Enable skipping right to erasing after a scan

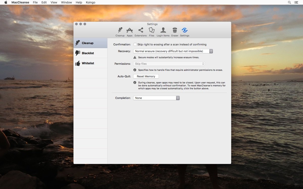tap(135, 44)
